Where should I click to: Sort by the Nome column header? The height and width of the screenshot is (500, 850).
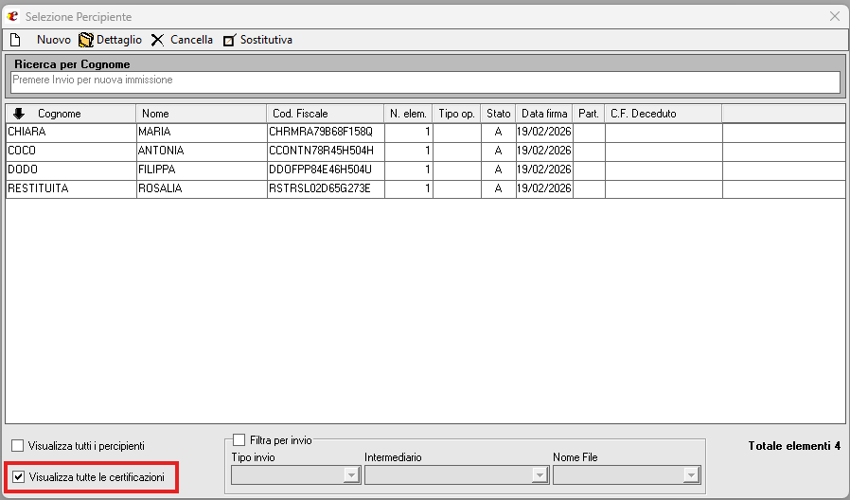(201, 114)
